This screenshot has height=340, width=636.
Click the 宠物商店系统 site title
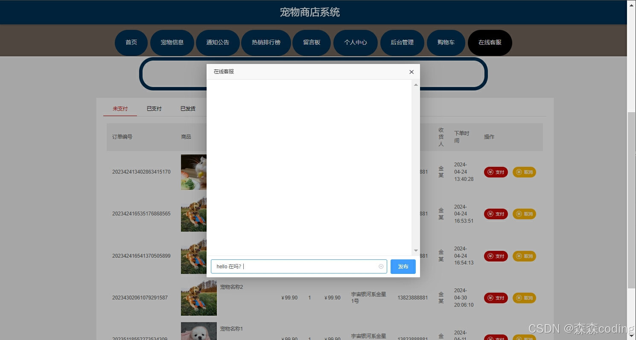pos(310,12)
